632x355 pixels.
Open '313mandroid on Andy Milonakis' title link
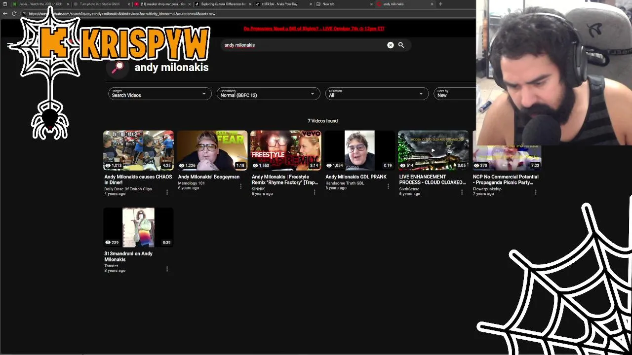coord(128,256)
